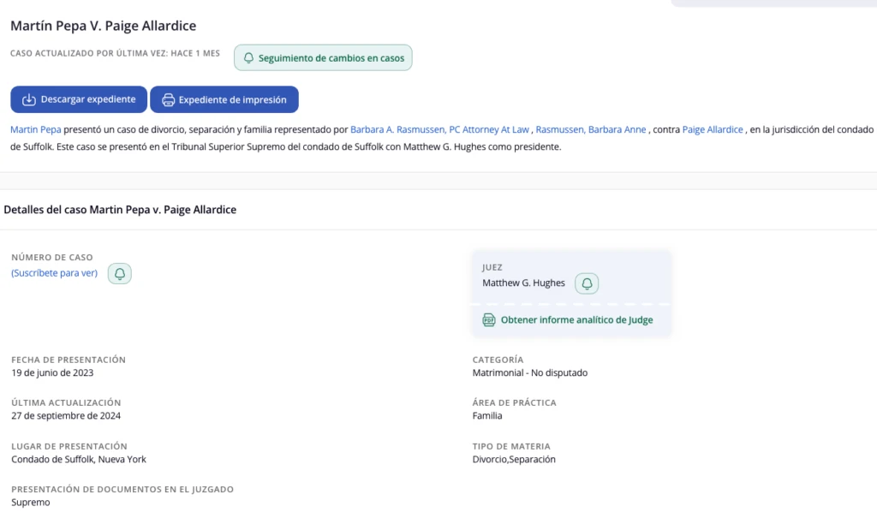Click the PDF icon for the judge analytics report
Image resolution: width=877 pixels, height=530 pixels.
coord(489,320)
